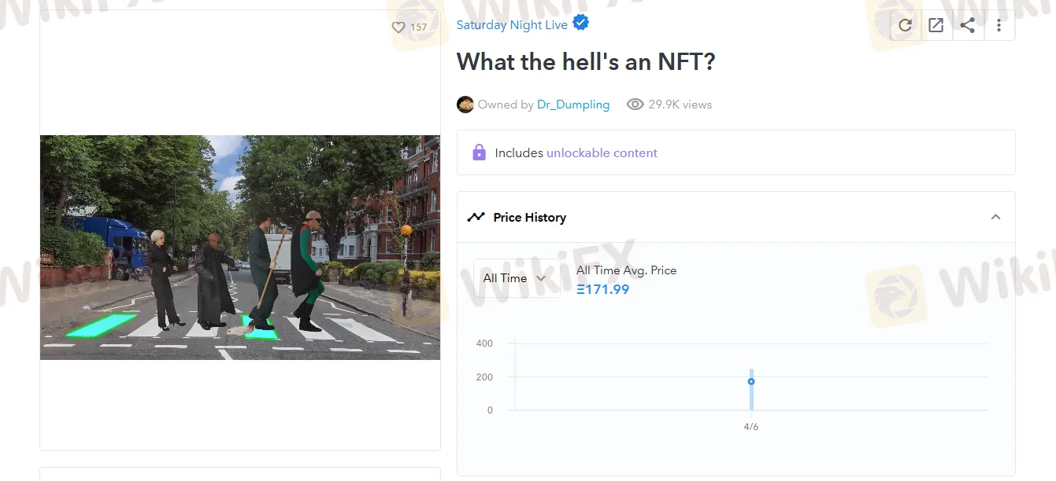Select the 4/6 data point on chart
The height and width of the screenshot is (481, 1056).
(751, 381)
